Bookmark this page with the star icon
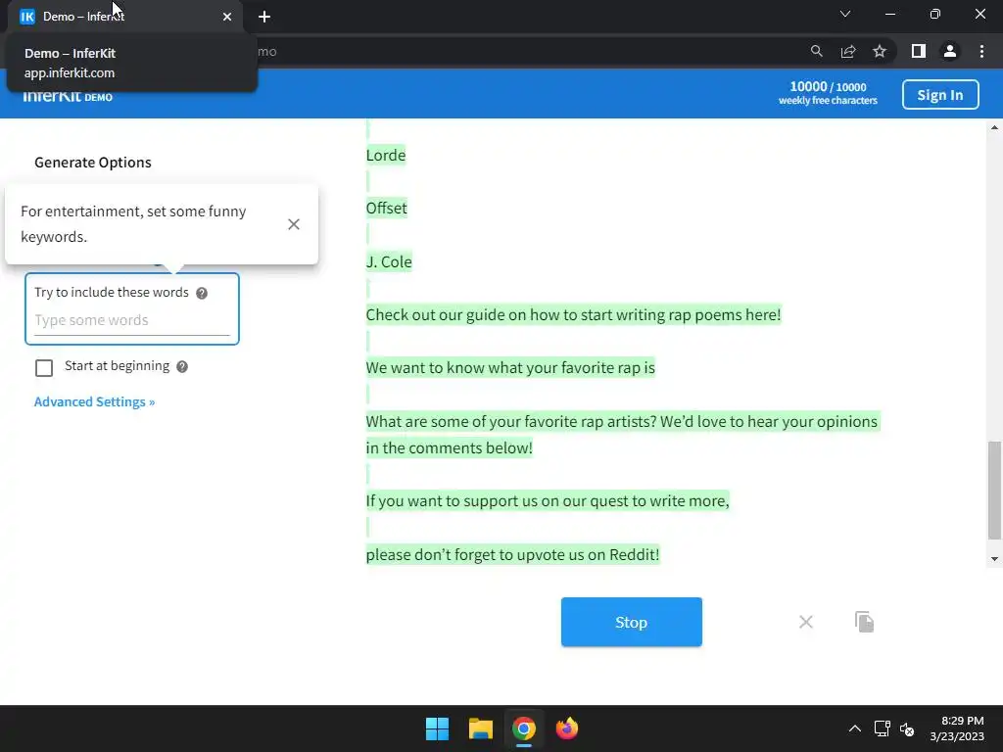 point(880,51)
